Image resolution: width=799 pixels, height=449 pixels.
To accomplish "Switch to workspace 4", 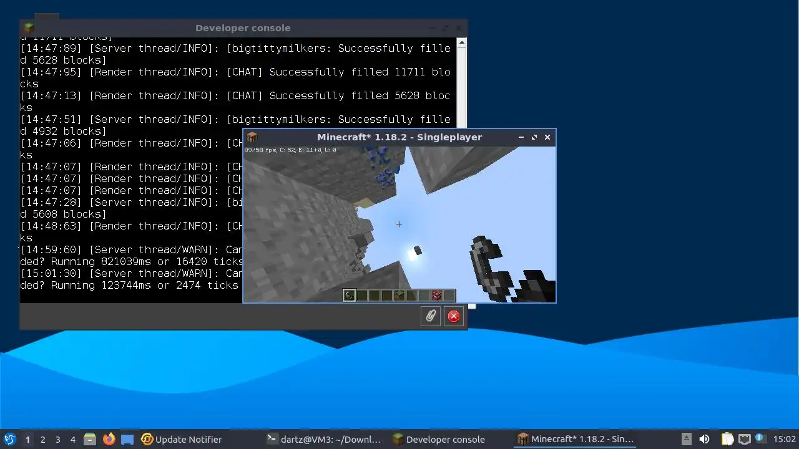I will click(x=72, y=439).
